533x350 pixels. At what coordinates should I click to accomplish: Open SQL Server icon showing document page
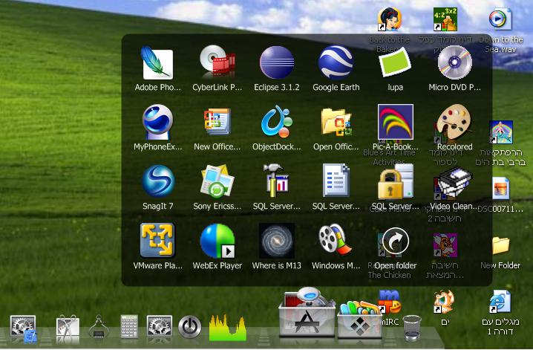pyautogui.click(x=336, y=181)
